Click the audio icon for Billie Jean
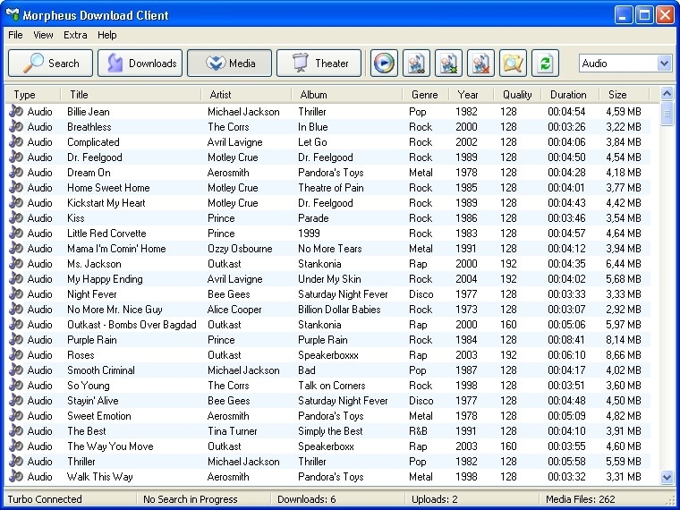The image size is (680, 510). [x=16, y=112]
